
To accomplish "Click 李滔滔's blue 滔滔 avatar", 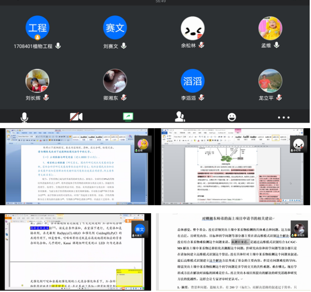I will coord(192,81).
